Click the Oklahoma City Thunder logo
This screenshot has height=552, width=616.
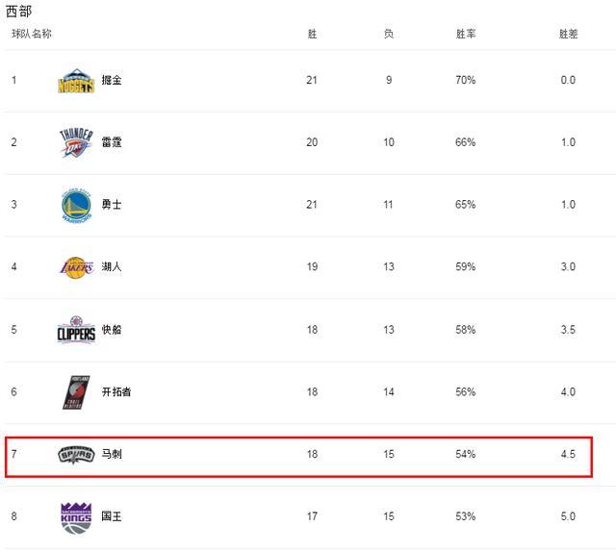click(x=76, y=142)
